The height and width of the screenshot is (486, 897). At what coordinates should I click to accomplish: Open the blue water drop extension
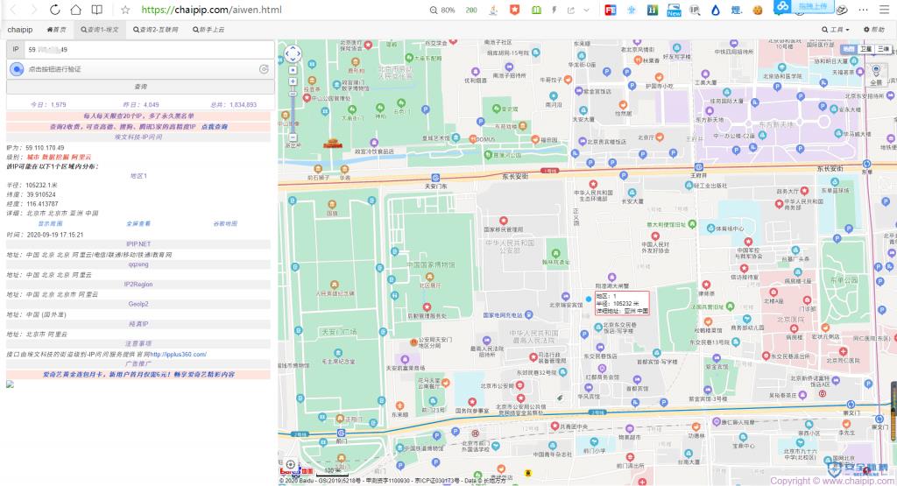click(x=716, y=10)
